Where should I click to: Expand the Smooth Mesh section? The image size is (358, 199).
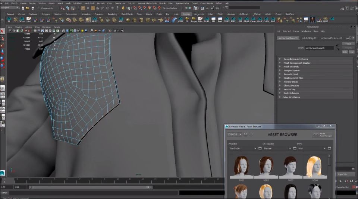pyautogui.click(x=291, y=74)
